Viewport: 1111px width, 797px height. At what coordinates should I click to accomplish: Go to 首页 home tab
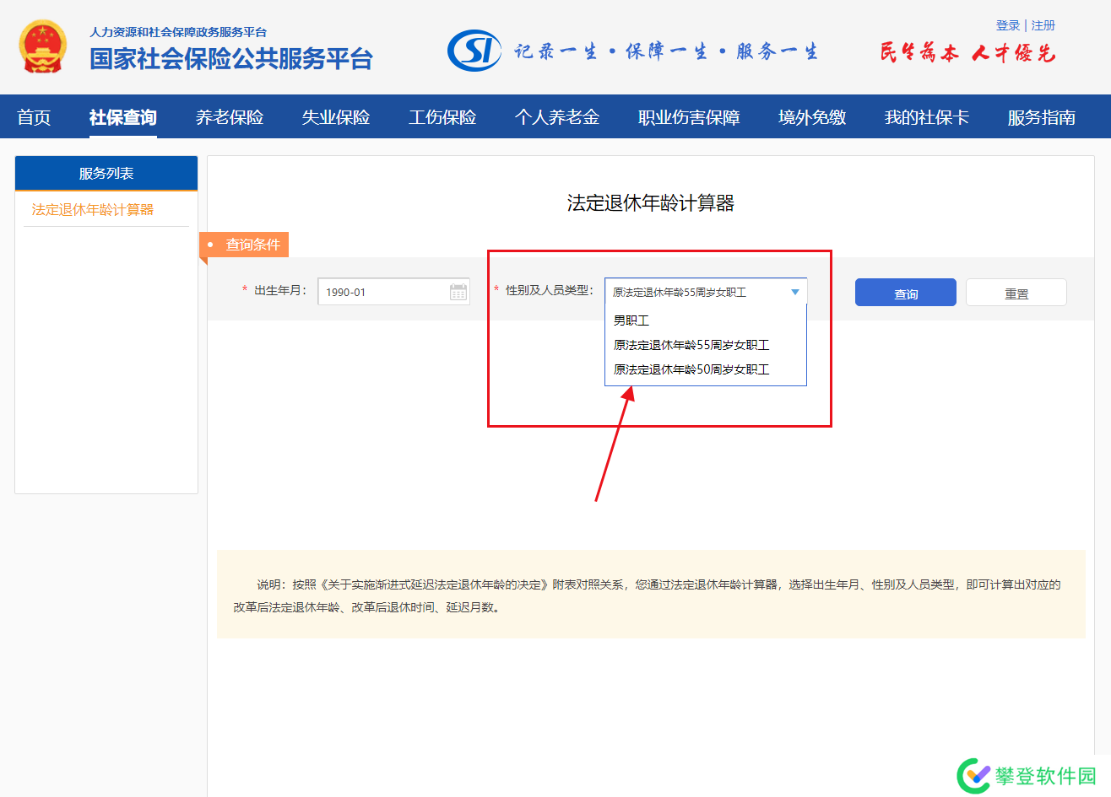[x=34, y=117]
